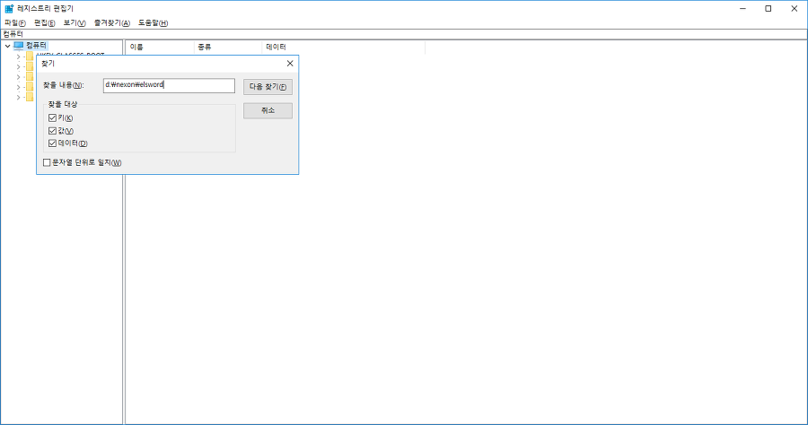Uncheck the 값(V) checkbox

click(x=52, y=131)
